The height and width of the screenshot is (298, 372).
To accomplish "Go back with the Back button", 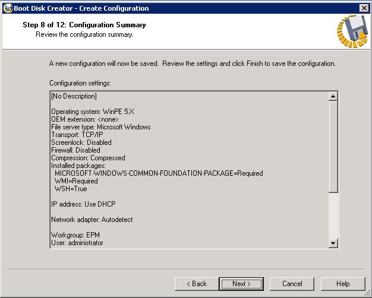I will pos(195,284).
